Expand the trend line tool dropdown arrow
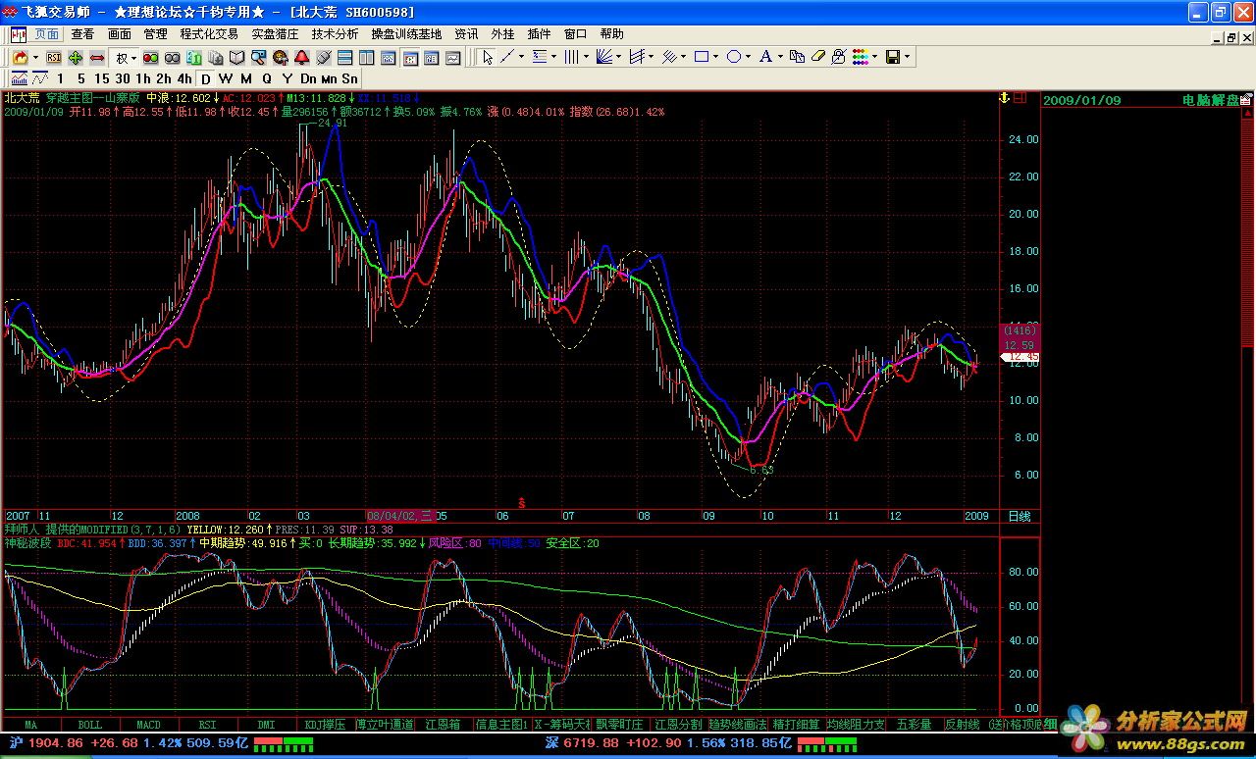Viewport: 1256px width, 759px height. [521, 57]
